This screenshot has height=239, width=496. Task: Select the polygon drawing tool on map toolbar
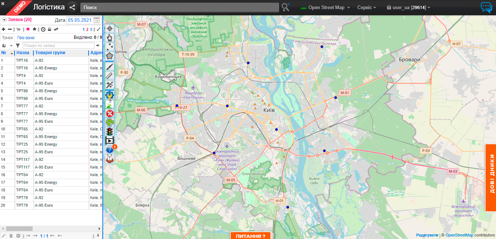tap(109, 56)
